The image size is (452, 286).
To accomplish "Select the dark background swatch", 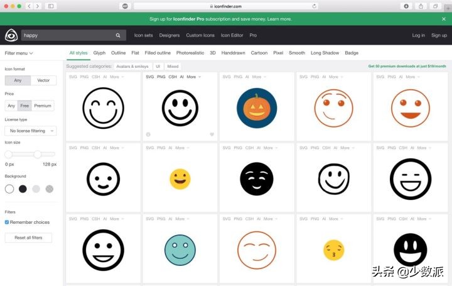I will pos(23,189).
